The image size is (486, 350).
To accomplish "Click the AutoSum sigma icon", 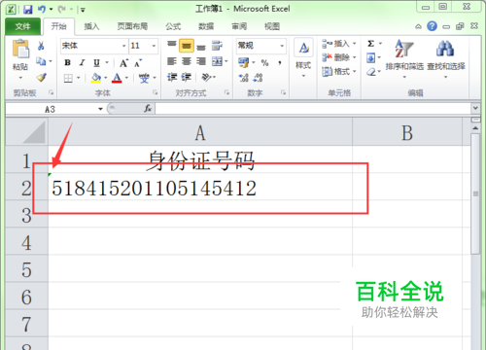I will coord(371,44).
